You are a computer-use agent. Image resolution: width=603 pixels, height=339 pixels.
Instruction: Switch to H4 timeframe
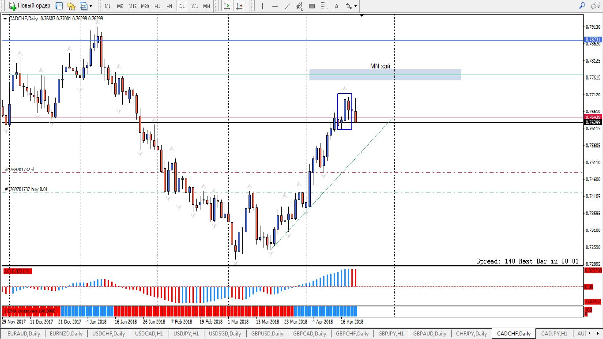pyautogui.click(x=170, y=6)
